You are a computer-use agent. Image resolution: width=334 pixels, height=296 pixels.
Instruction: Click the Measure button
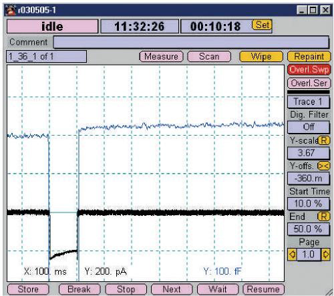pyautogui.click(x=161, y=57)
